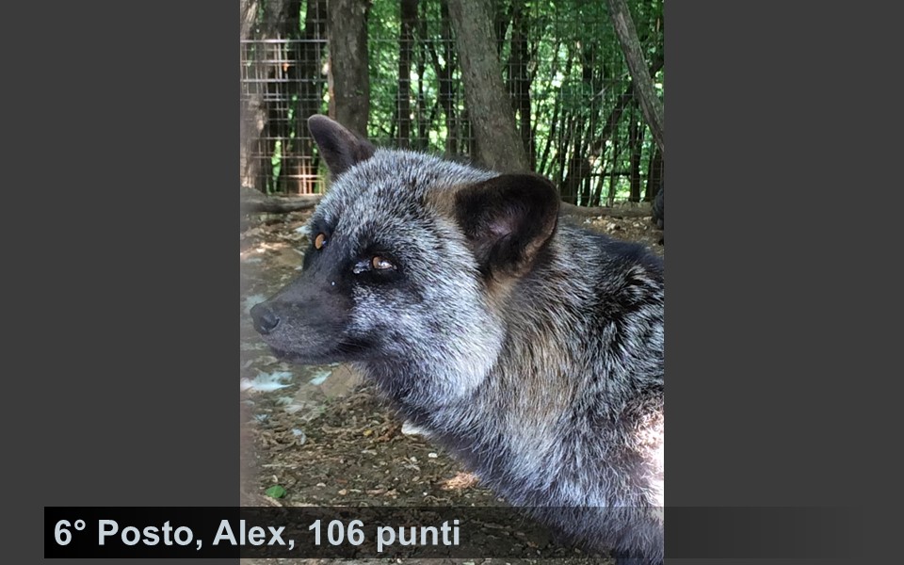The height and width of the screenshot is (565, 904).
Task: Click the fox's far amber eye
Action: pos(319,240)
